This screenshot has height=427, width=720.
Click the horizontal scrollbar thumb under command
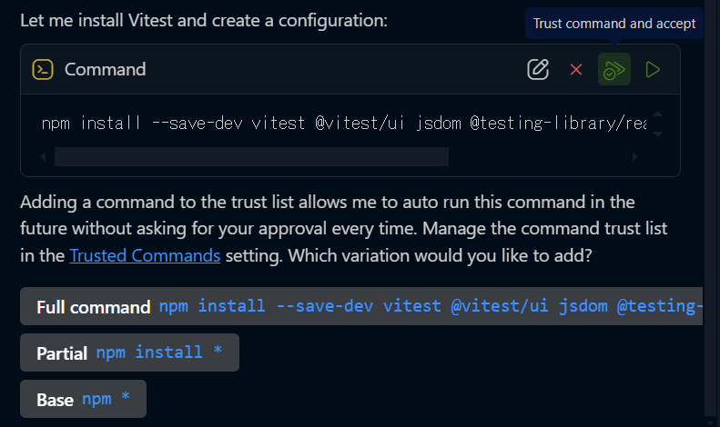(251, 157)
